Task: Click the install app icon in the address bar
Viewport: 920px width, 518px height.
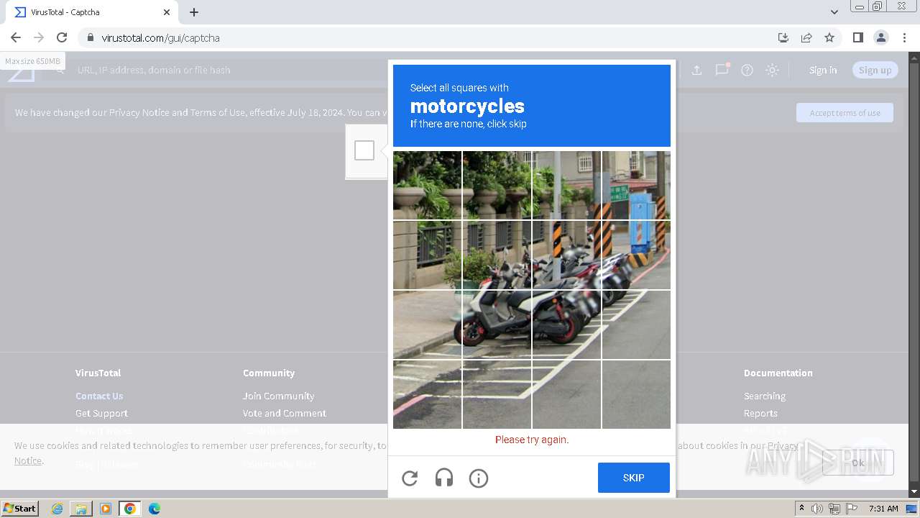Action: tap(783, 37)
